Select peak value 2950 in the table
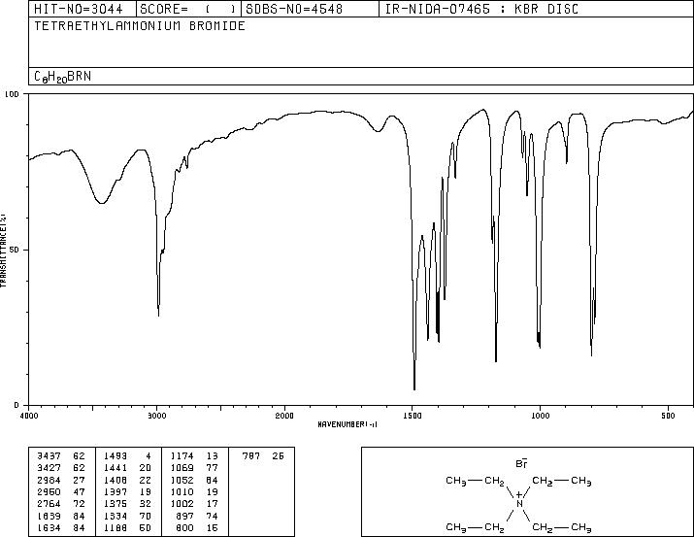The width and height of the screenshot is (694, 537). point(50,491)
